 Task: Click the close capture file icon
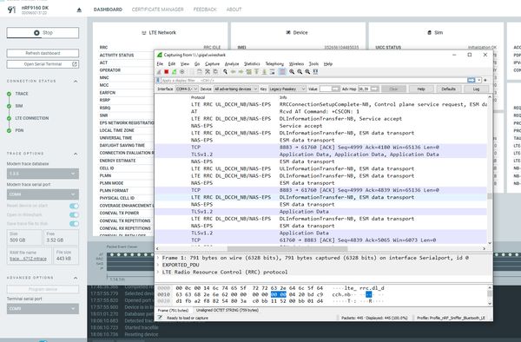[x=208, y=72]
